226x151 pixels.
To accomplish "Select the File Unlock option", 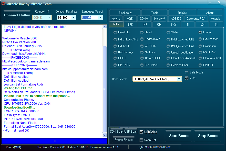I will pyautogui.click(x=142, y=65).
